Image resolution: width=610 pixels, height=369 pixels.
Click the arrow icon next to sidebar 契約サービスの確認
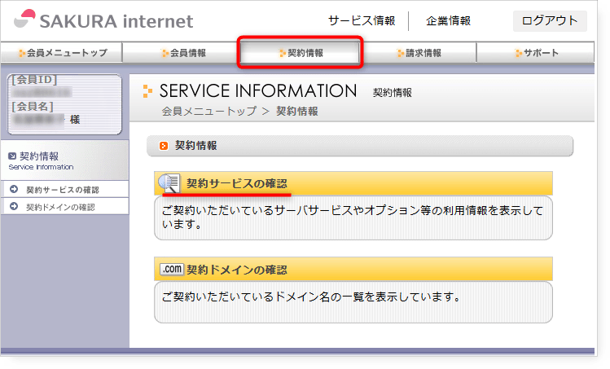tap(14, 190)
